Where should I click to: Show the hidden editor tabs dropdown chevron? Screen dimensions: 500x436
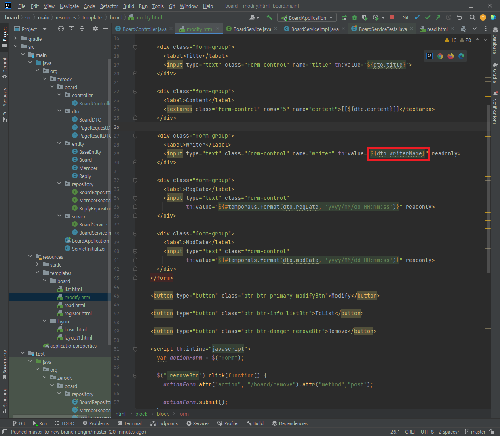coord(475,29)
